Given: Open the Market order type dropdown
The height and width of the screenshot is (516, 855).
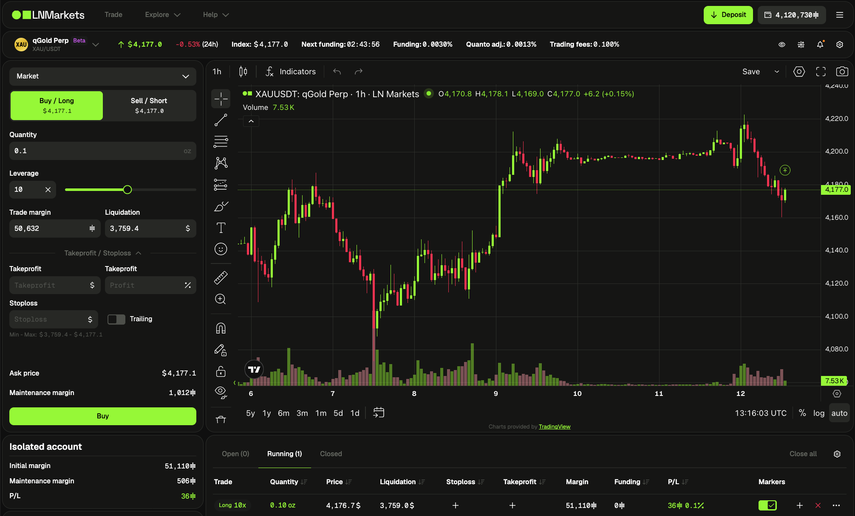Looking at the screenshot, I should (x=102, y=76).
